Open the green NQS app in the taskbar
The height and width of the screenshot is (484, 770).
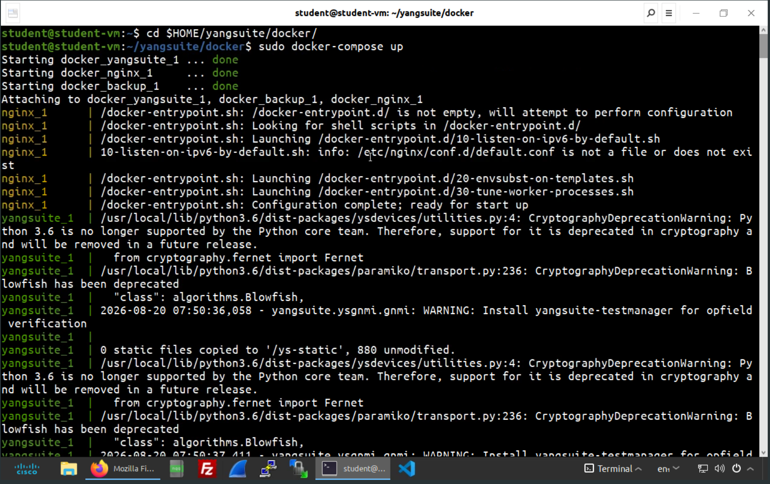(x=177, y=469)
